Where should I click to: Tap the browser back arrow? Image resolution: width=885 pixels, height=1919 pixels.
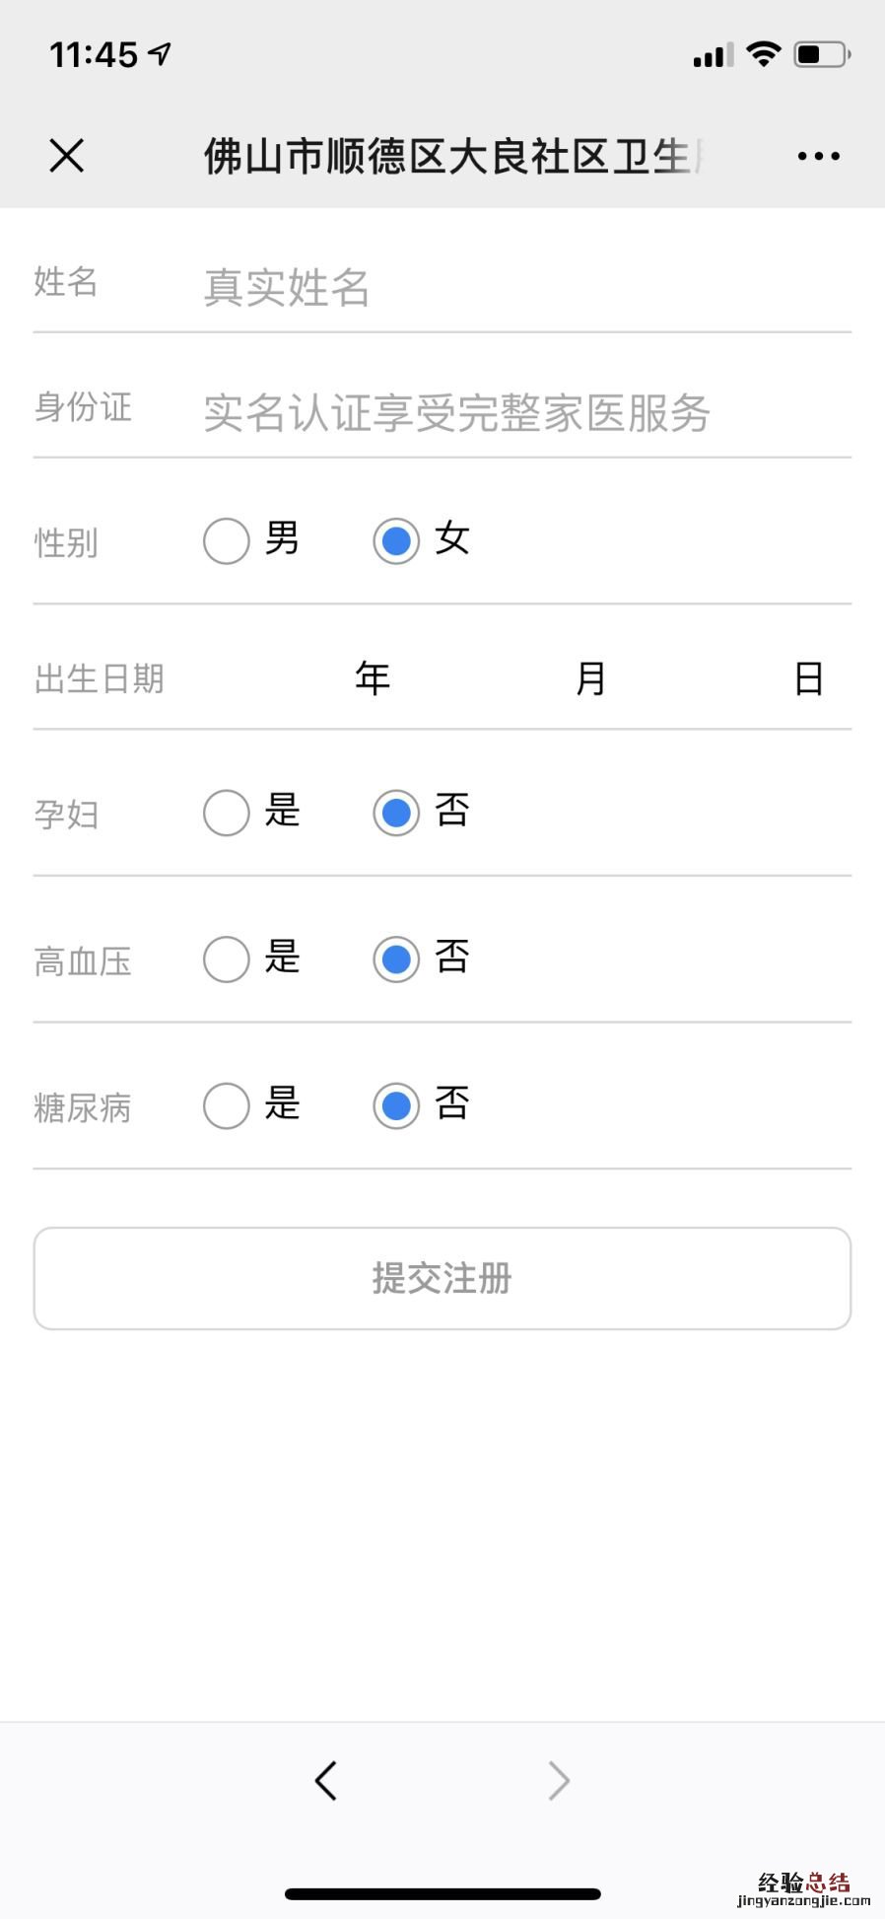coord(326,1780)
